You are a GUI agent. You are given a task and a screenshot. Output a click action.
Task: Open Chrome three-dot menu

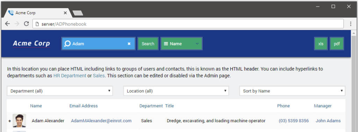351,24
